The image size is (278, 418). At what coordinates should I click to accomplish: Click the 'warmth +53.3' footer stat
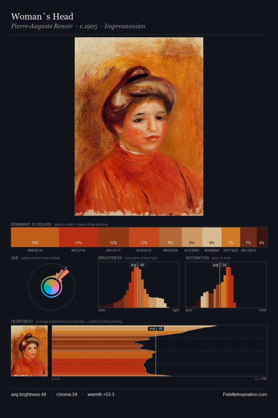point(101,394)
